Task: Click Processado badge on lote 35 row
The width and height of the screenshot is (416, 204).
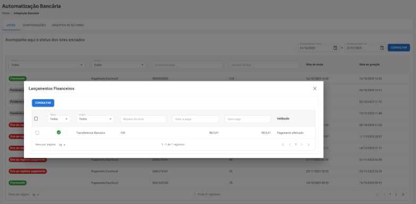Action: 18,183
